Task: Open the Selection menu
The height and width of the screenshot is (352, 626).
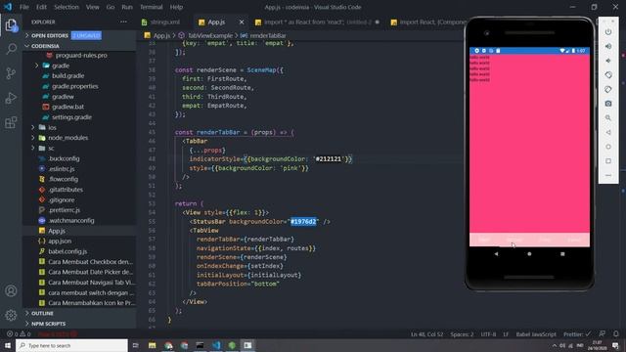Action: (x=67, y=7)
